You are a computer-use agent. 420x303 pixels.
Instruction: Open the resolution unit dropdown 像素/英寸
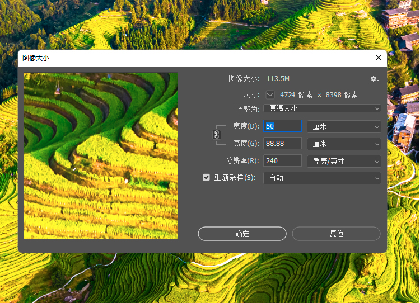(x=344, y=161)
